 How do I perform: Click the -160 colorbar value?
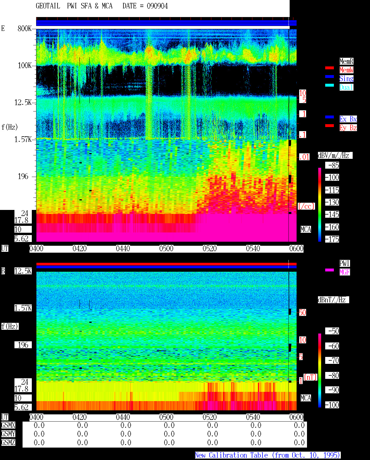click(332, 227)
